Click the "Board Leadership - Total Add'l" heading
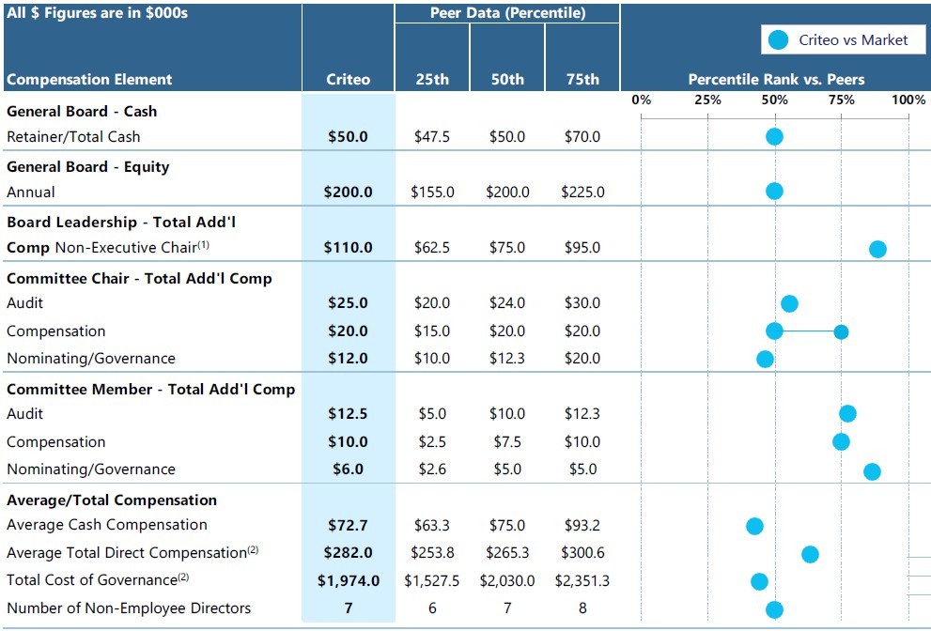The height and width of the screenshot is (631, 931). click(121, 222)
